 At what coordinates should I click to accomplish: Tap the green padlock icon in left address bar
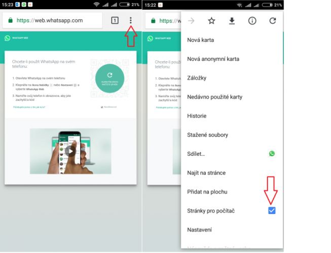(10, 20)
